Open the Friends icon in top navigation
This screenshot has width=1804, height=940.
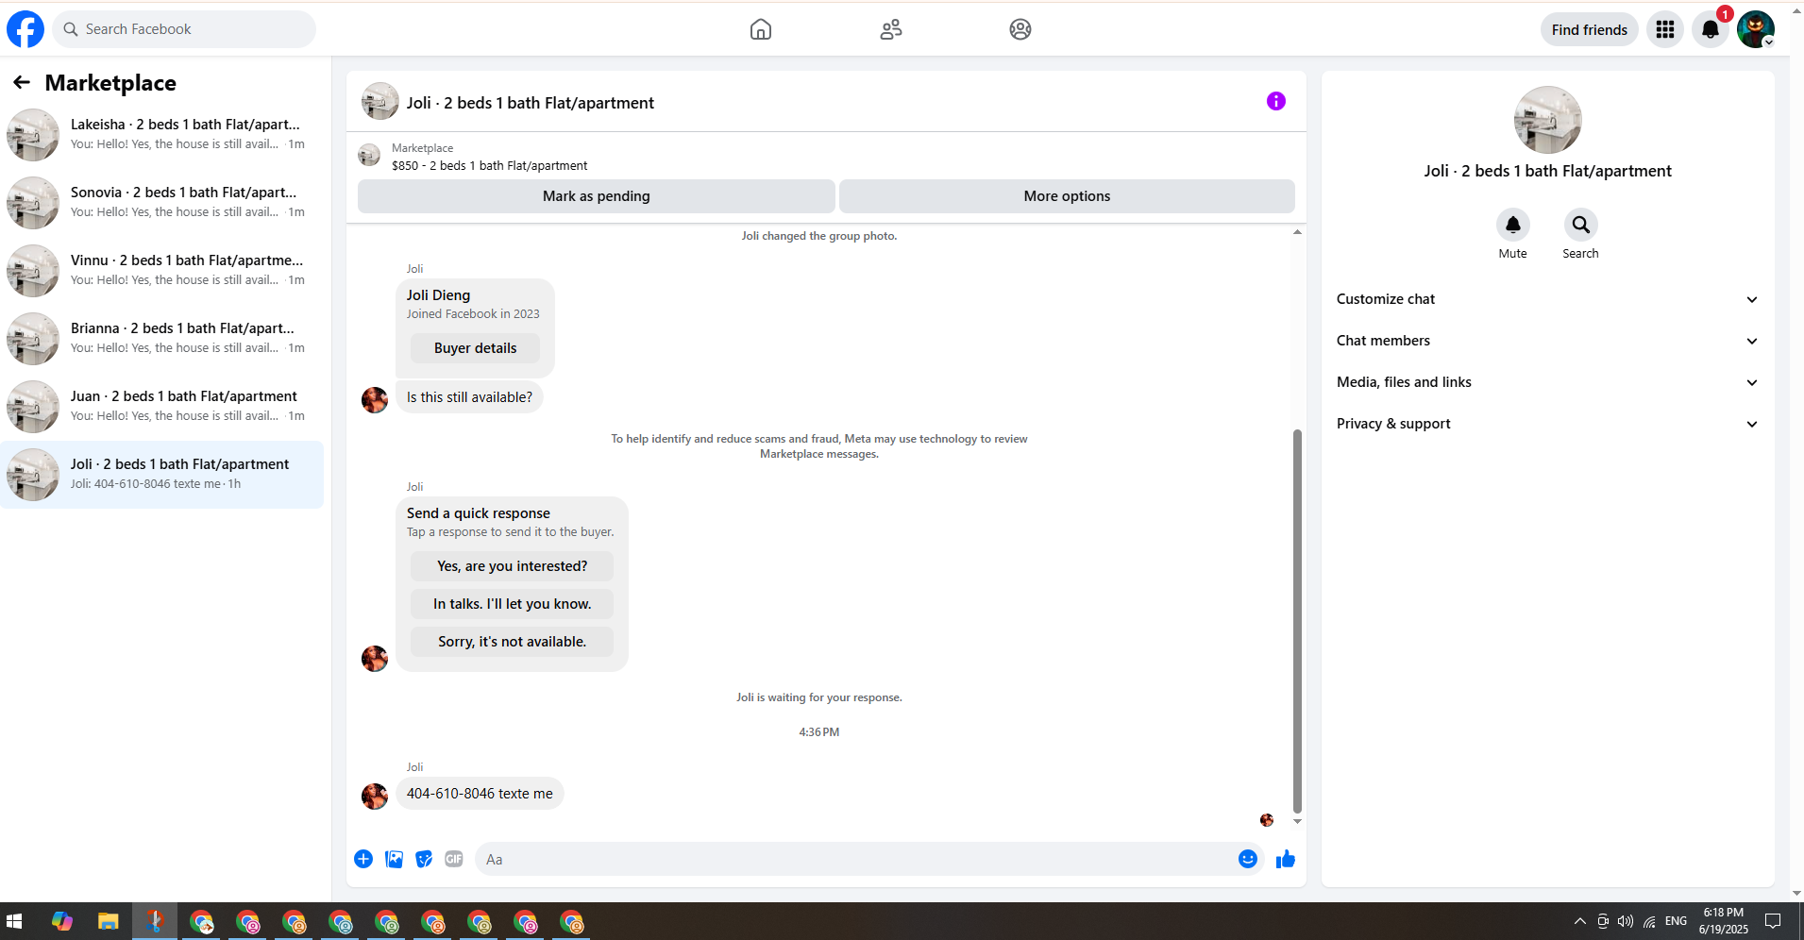pos(891,29)
